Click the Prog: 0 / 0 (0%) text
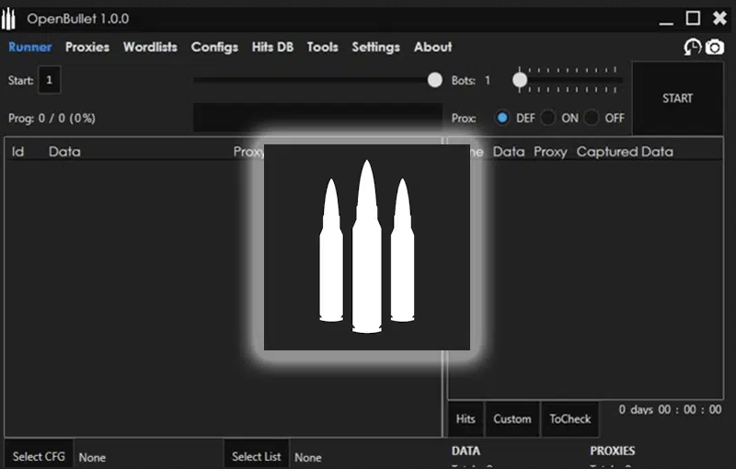This screenshot has height=469, width=736. 52,119
